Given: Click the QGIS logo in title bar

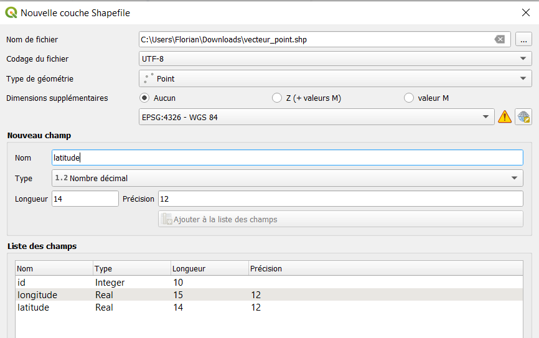Looking at the screenshot, I should [11, 12].
